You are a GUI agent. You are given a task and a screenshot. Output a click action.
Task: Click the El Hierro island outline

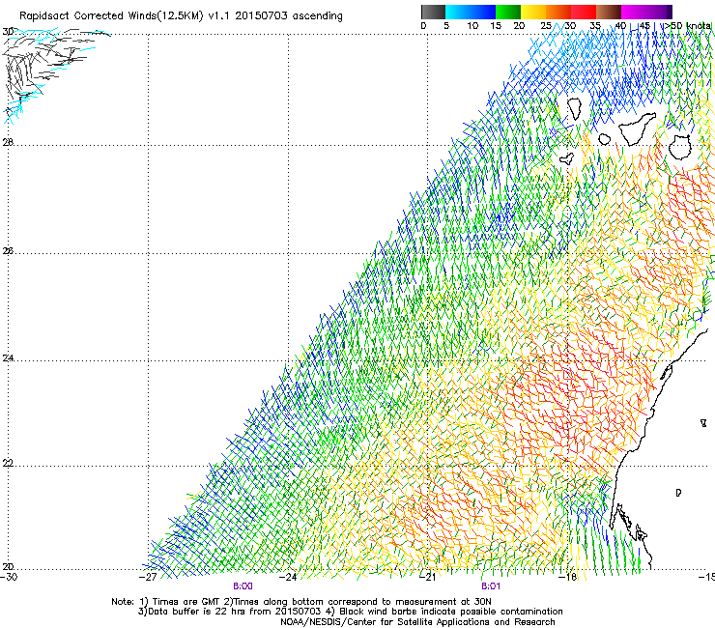point(567,158)
